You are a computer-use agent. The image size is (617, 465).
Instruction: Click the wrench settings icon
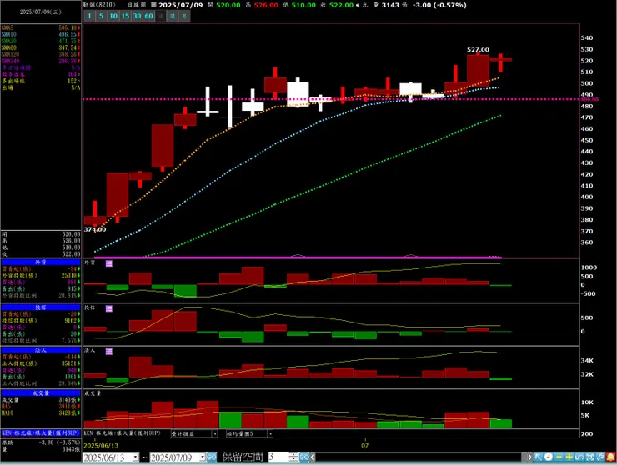(600, 457)
